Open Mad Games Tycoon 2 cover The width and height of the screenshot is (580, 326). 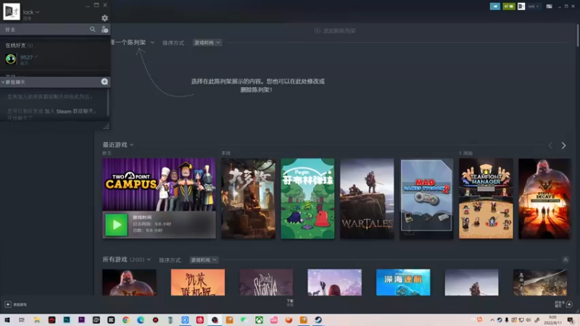[x=426, y=198]
